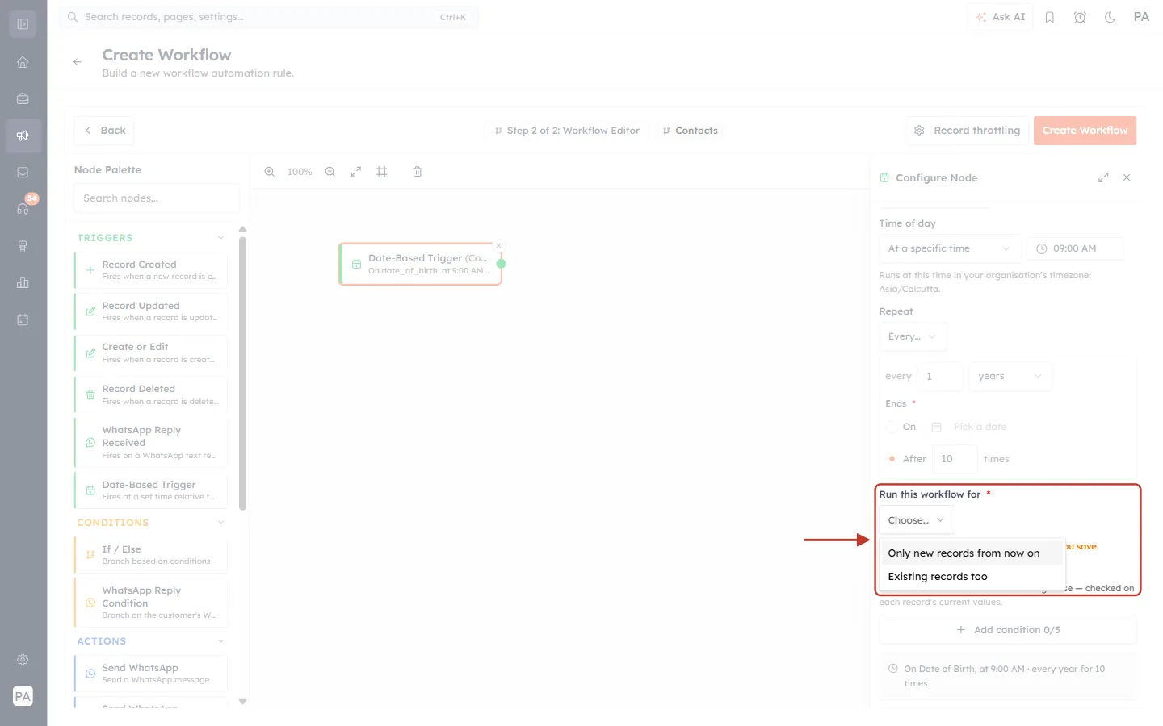This screenshot has width=1163, height=726.
Task: Click the Search nodes input field
Action: (157, 198)
